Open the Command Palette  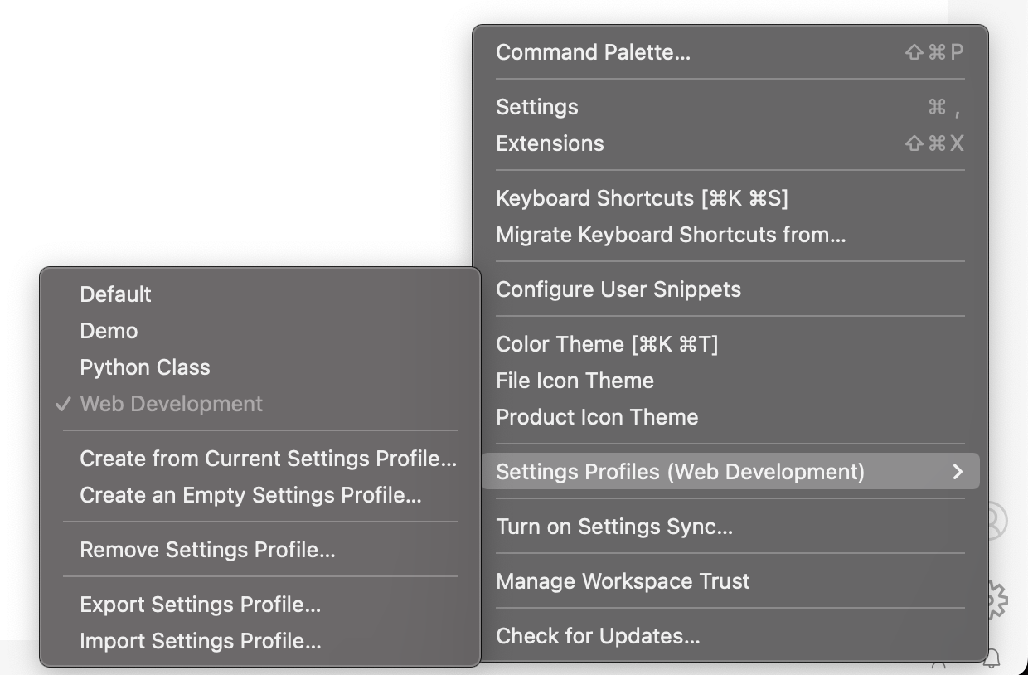pyautogui.click(x=592, y=51)
